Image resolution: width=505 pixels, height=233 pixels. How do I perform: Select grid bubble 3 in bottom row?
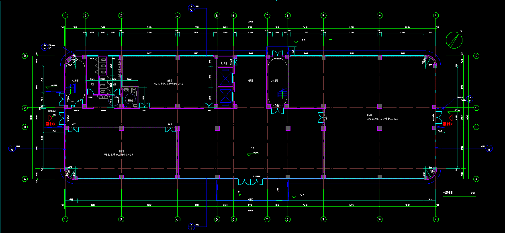pyautogui.click(x=121, y=219)
